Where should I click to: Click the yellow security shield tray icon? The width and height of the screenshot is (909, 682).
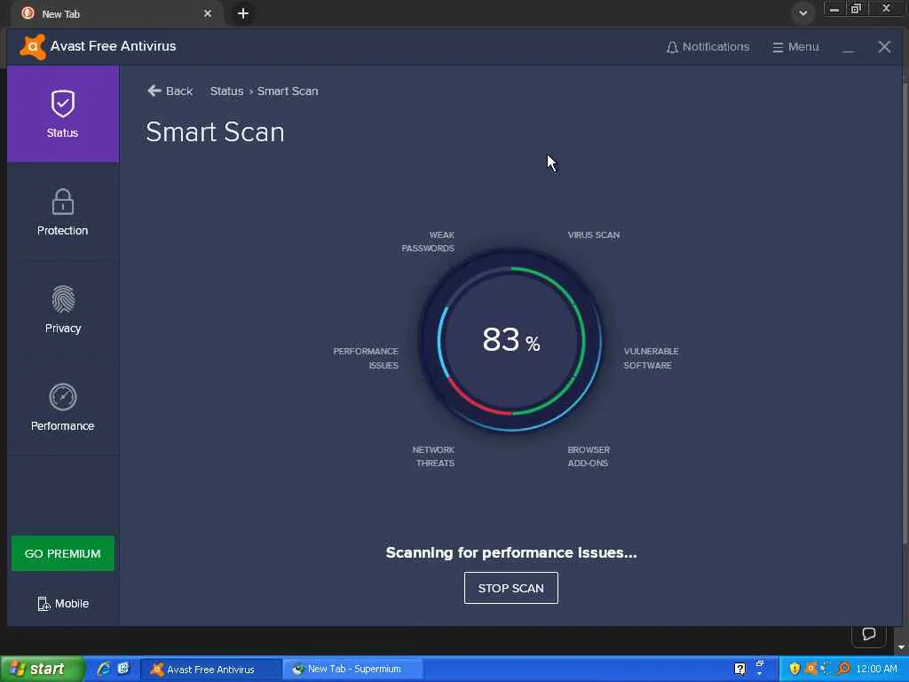(794, 670)
